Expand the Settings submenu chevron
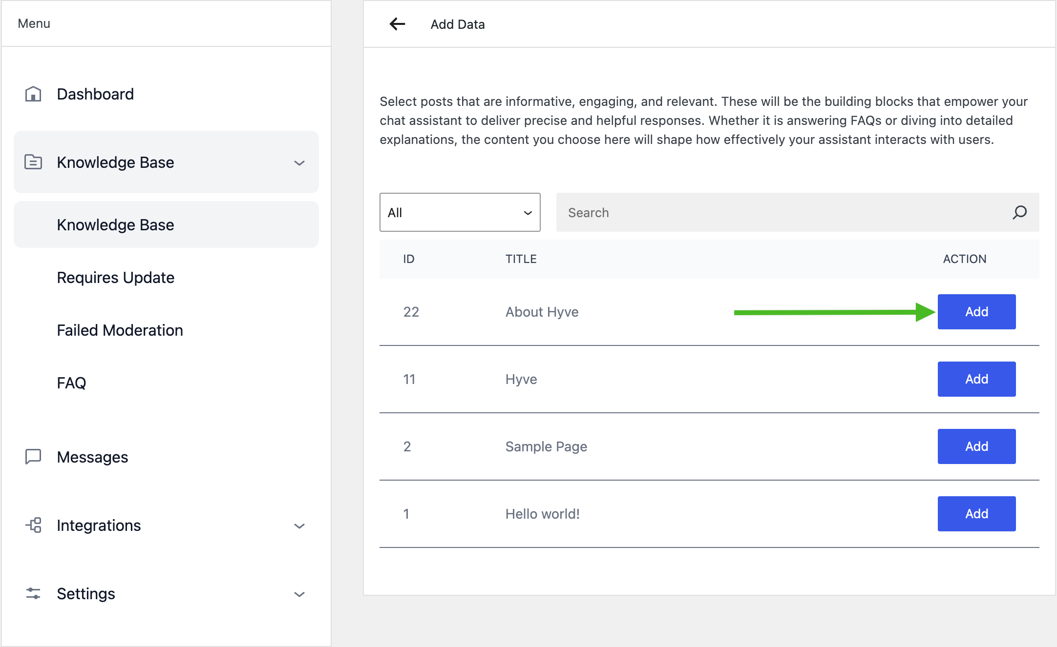Image resolution: width=1057 pixels, height=647 pixels. (299, 594)
